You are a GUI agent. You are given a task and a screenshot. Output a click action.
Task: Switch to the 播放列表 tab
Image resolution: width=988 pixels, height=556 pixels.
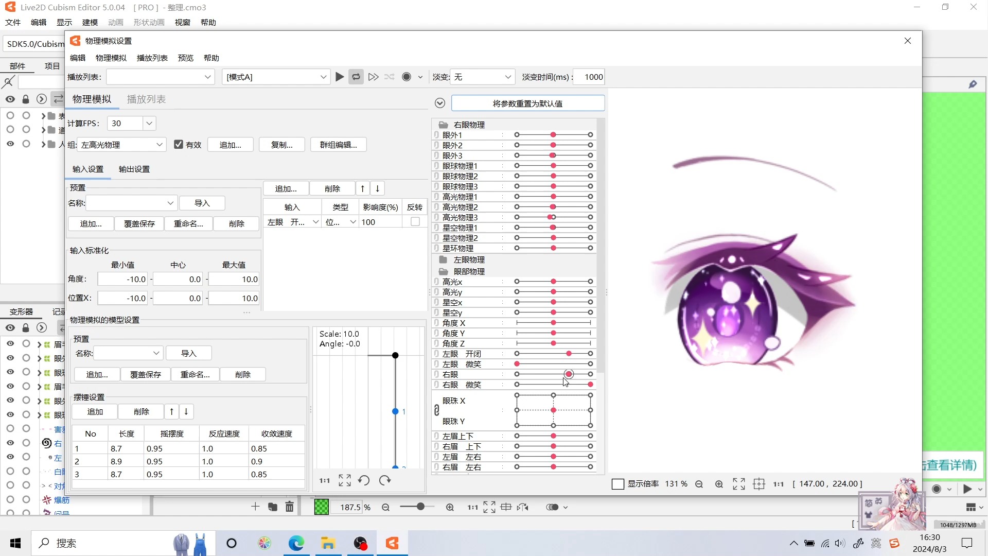coord(146,99)
